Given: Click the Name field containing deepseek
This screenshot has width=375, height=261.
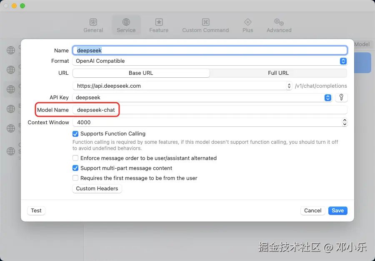Looking at the screenshot, I should tap(210, 50).
